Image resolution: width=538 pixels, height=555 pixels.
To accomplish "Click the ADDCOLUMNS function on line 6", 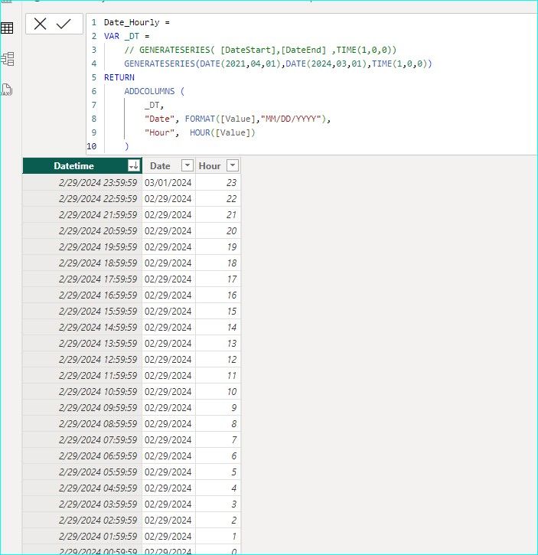I will click(149, 91).
